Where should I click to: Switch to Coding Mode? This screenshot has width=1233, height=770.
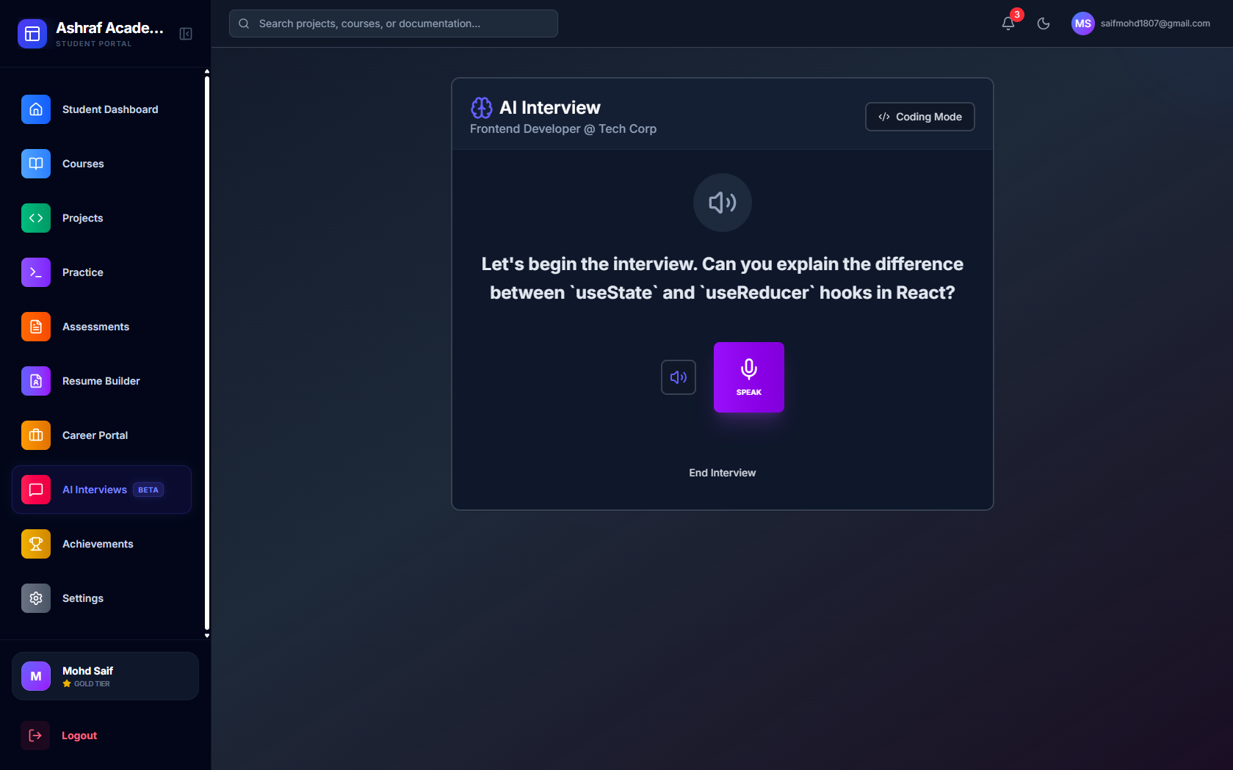tap(920, 117)
